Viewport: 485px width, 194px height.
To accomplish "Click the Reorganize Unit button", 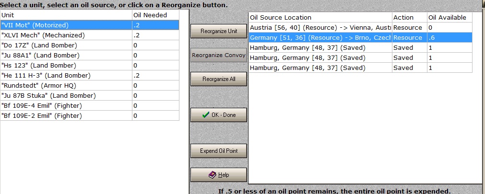I will [x=219, y=31].
